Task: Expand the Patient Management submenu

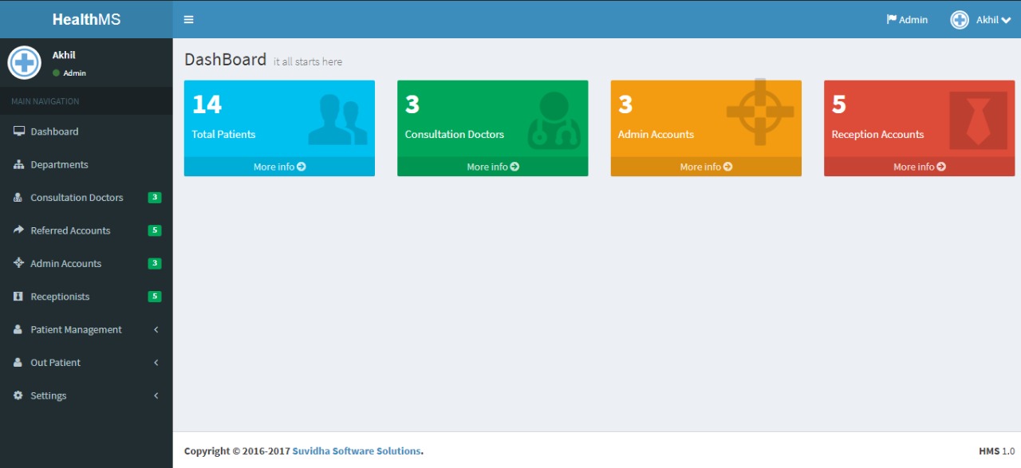Action: [156, 330]
